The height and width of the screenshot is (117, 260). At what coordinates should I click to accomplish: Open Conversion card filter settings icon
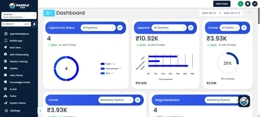pos(244,28)
